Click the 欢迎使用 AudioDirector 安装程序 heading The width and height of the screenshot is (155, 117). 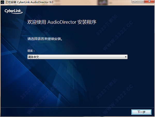[x=62, y=22]
